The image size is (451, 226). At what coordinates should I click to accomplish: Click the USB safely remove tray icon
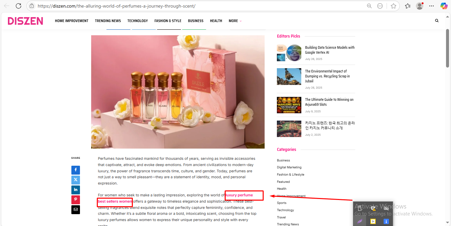pos(360,208)
